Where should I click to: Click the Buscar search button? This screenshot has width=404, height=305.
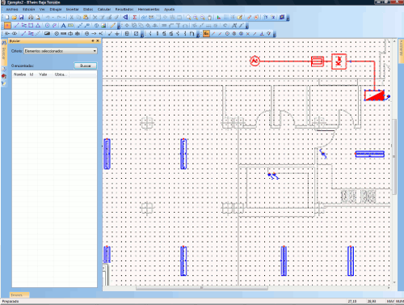coord(86,66)
